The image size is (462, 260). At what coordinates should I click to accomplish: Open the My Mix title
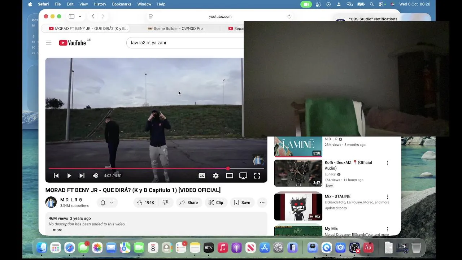click(331, 229)
